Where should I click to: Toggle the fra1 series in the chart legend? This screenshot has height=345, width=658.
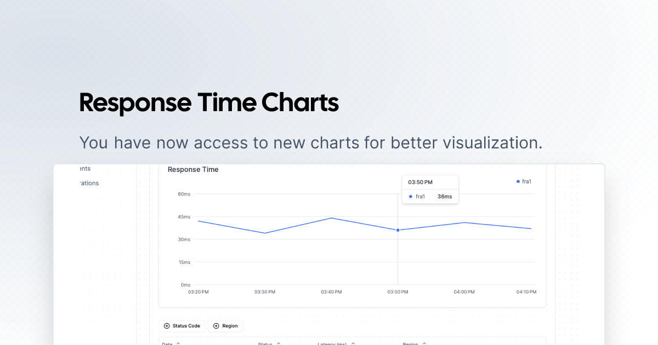point(526,181)
